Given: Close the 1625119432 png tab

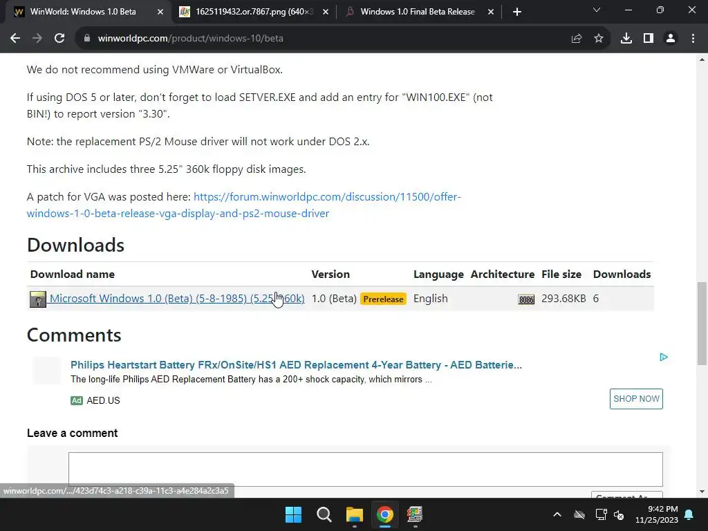Looking at the screenshot, I should pos(326,12).
